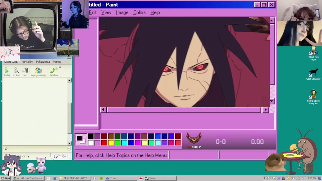Pick the brown palette swatch

coord(111,136)
